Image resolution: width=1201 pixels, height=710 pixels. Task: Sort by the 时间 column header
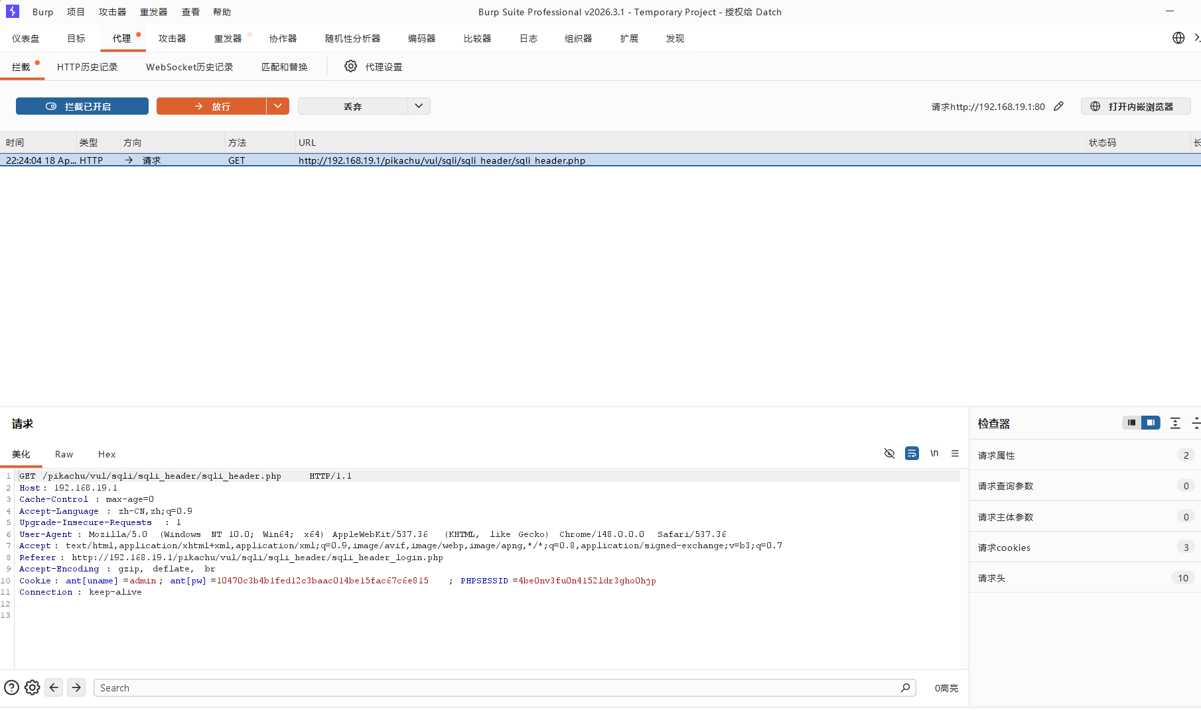[38, 143]
